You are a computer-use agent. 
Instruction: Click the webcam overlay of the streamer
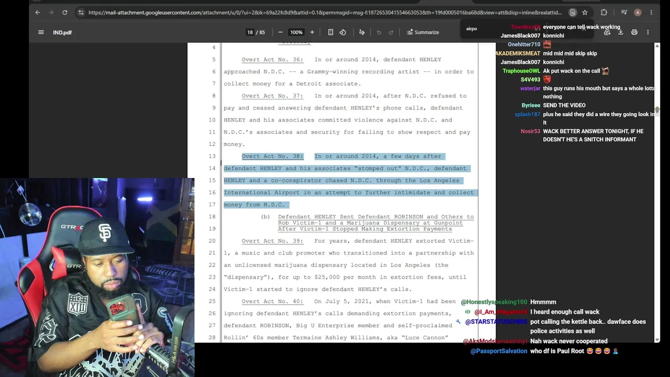pyautogui.click(x=97, y=278)
